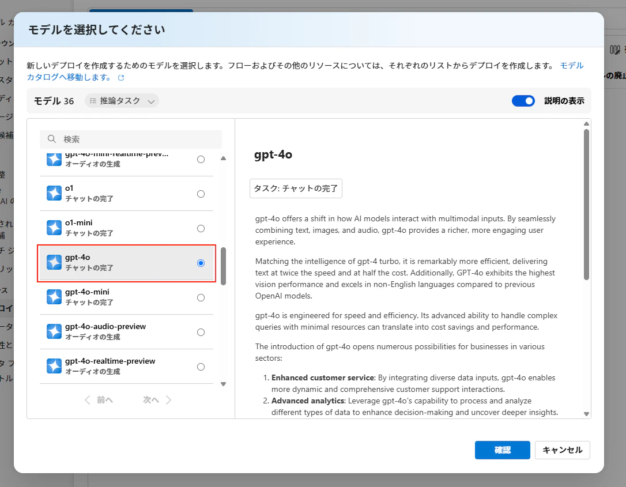Click the model list scroll-up arrow

pyautogui.click(x=223, y=158)
